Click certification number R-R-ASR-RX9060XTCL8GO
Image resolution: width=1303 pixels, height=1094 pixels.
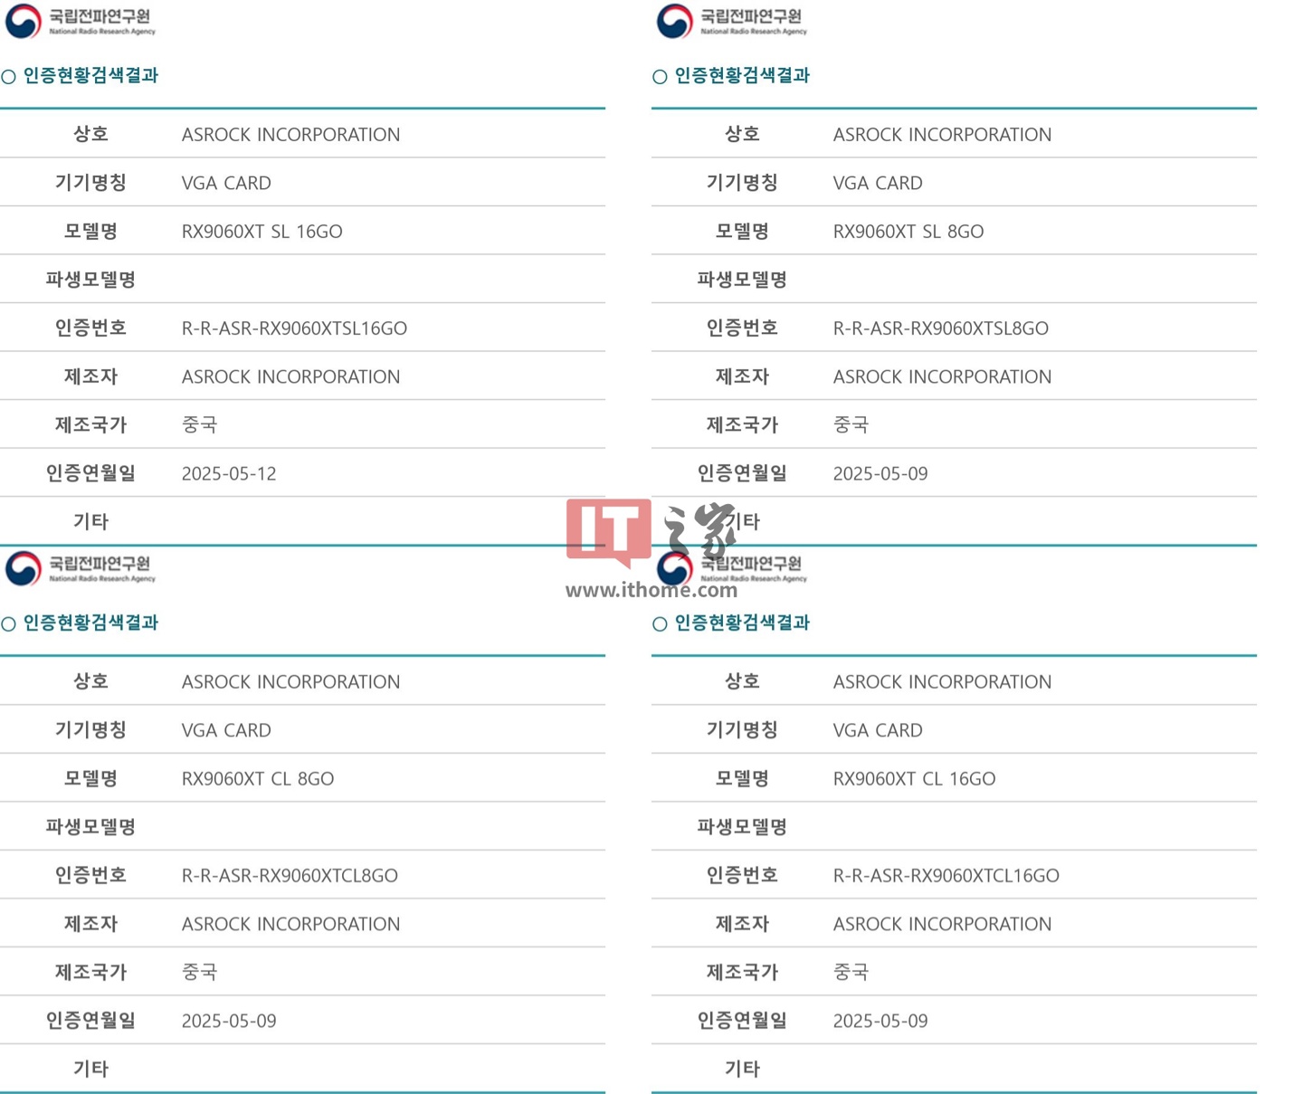tap(290, 875)
